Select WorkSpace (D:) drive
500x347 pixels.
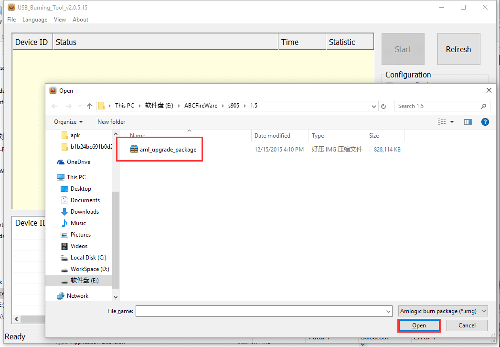pos(90,269)
